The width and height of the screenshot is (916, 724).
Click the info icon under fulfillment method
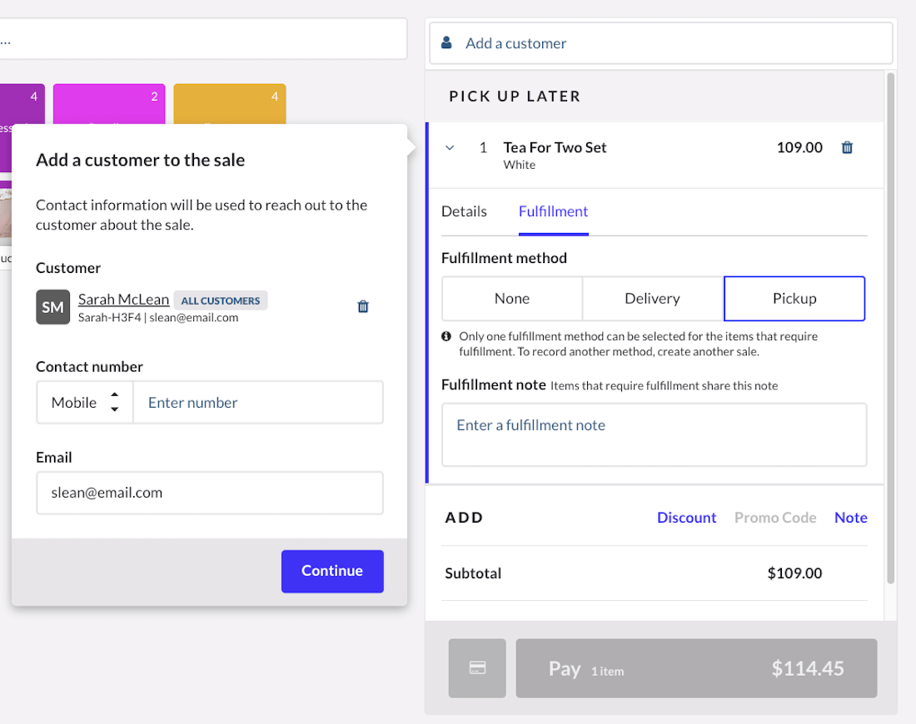pyautogui.click(x=446, y=337)
